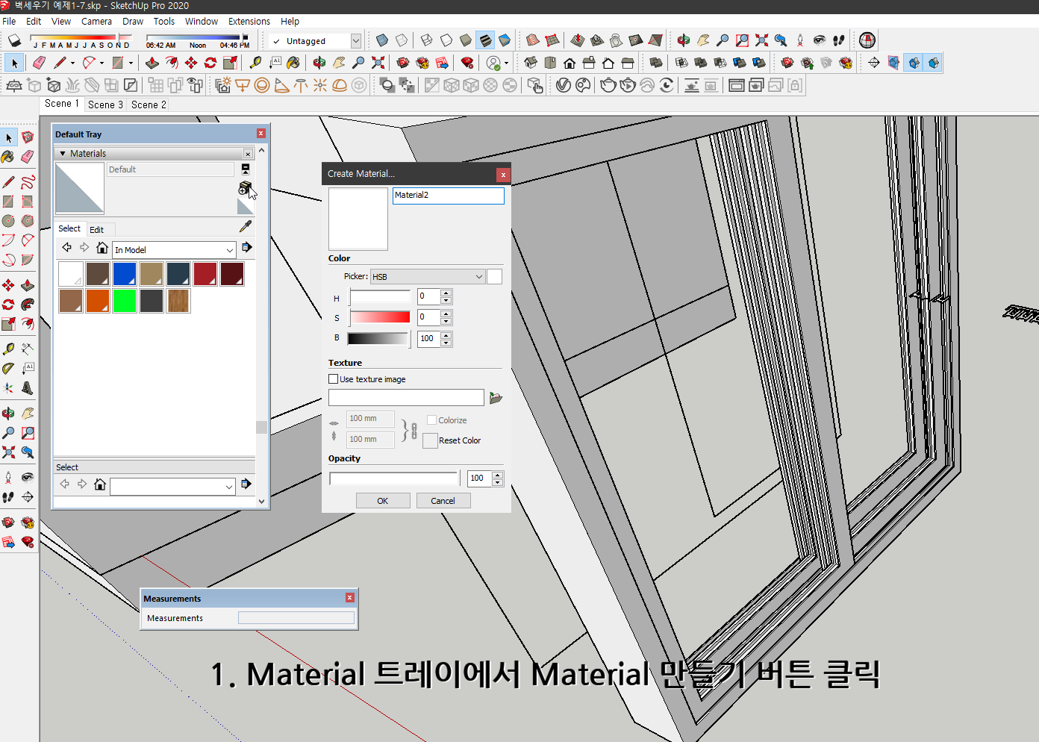Click the orange material swatch

click(98, 301)
